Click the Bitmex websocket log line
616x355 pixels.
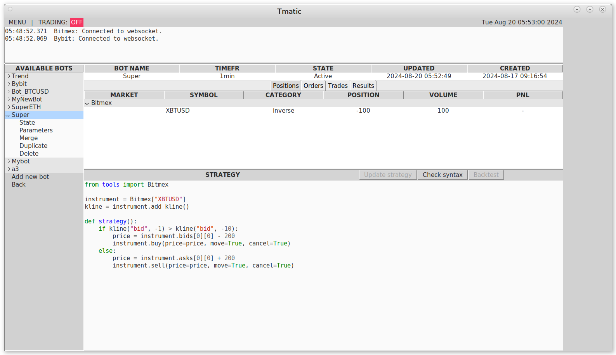[x=83, y=31]
